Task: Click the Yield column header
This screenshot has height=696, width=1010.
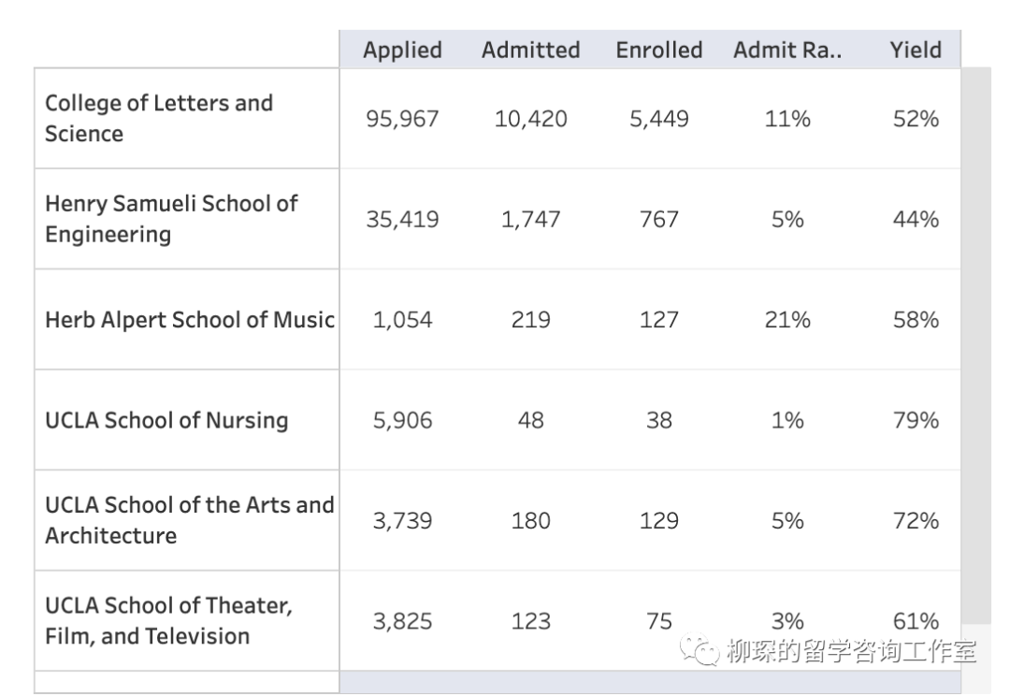Action: [x=916, y=50]
